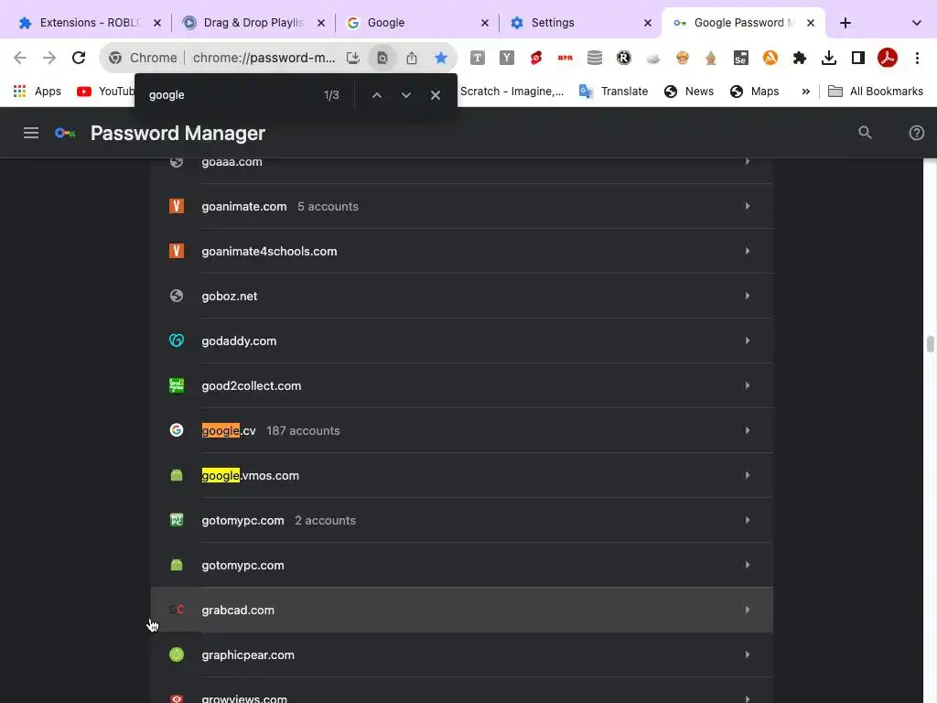Click the database stack extension icon
The image size is (937, 703).
pyautogui.click(x=594, y=58)
